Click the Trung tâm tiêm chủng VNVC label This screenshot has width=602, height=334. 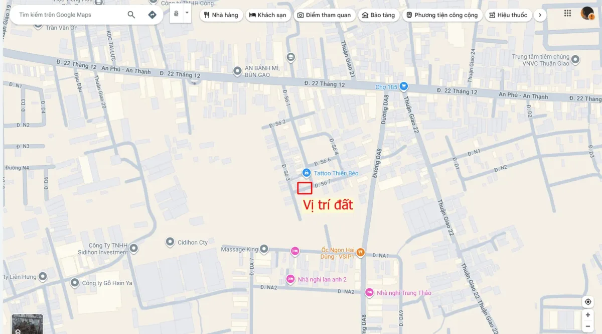pos(541,60)
